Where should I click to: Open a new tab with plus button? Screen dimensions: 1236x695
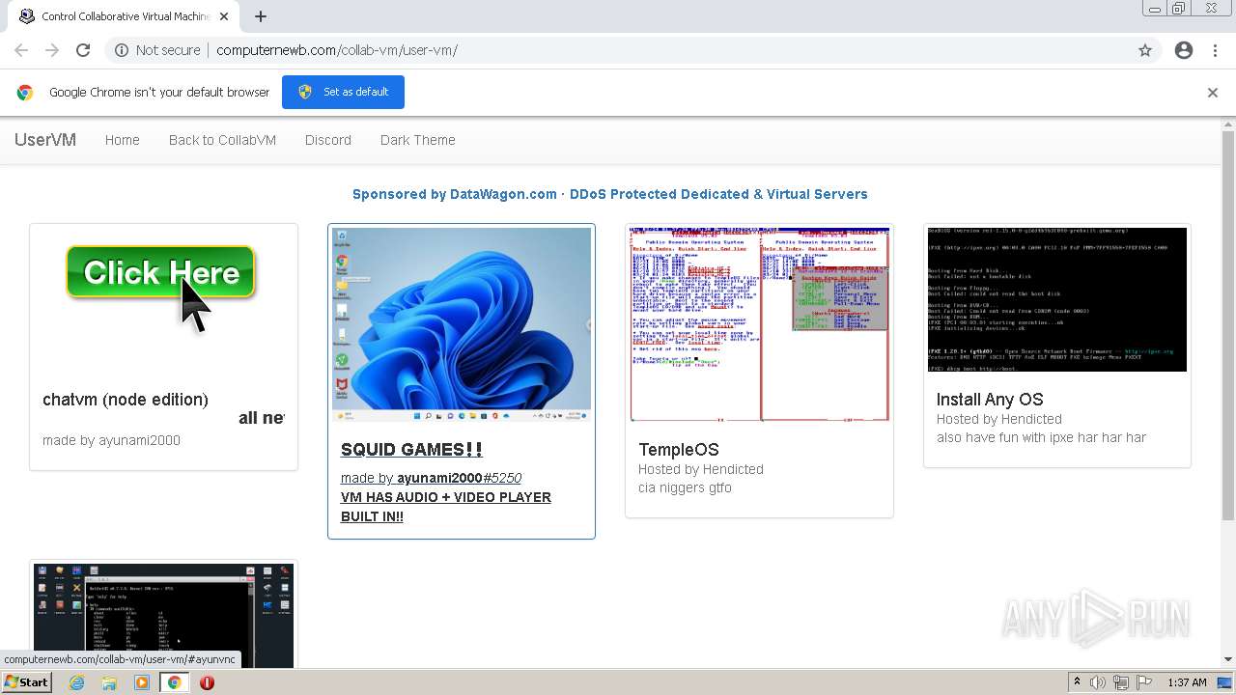(x=261, y=16)
